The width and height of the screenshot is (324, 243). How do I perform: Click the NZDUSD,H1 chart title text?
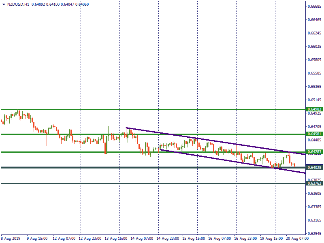pos(18,4)
